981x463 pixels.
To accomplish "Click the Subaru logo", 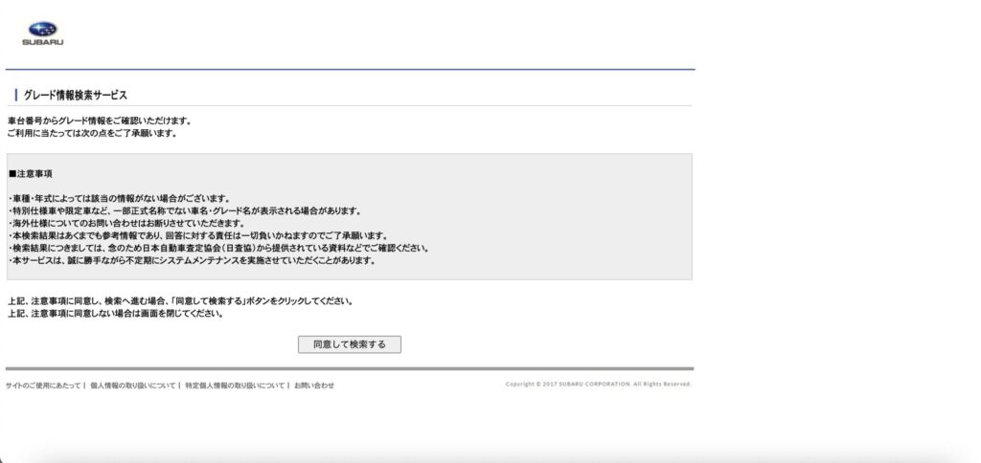I will (x=42, y=33).
